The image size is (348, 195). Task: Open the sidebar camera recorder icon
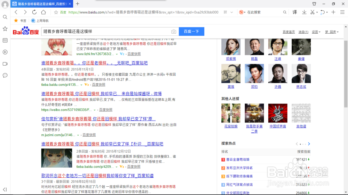point(5,64)
